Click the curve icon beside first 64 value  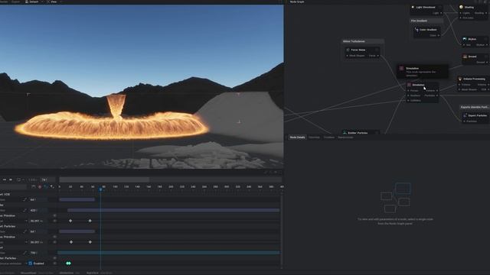pos(25,199)
